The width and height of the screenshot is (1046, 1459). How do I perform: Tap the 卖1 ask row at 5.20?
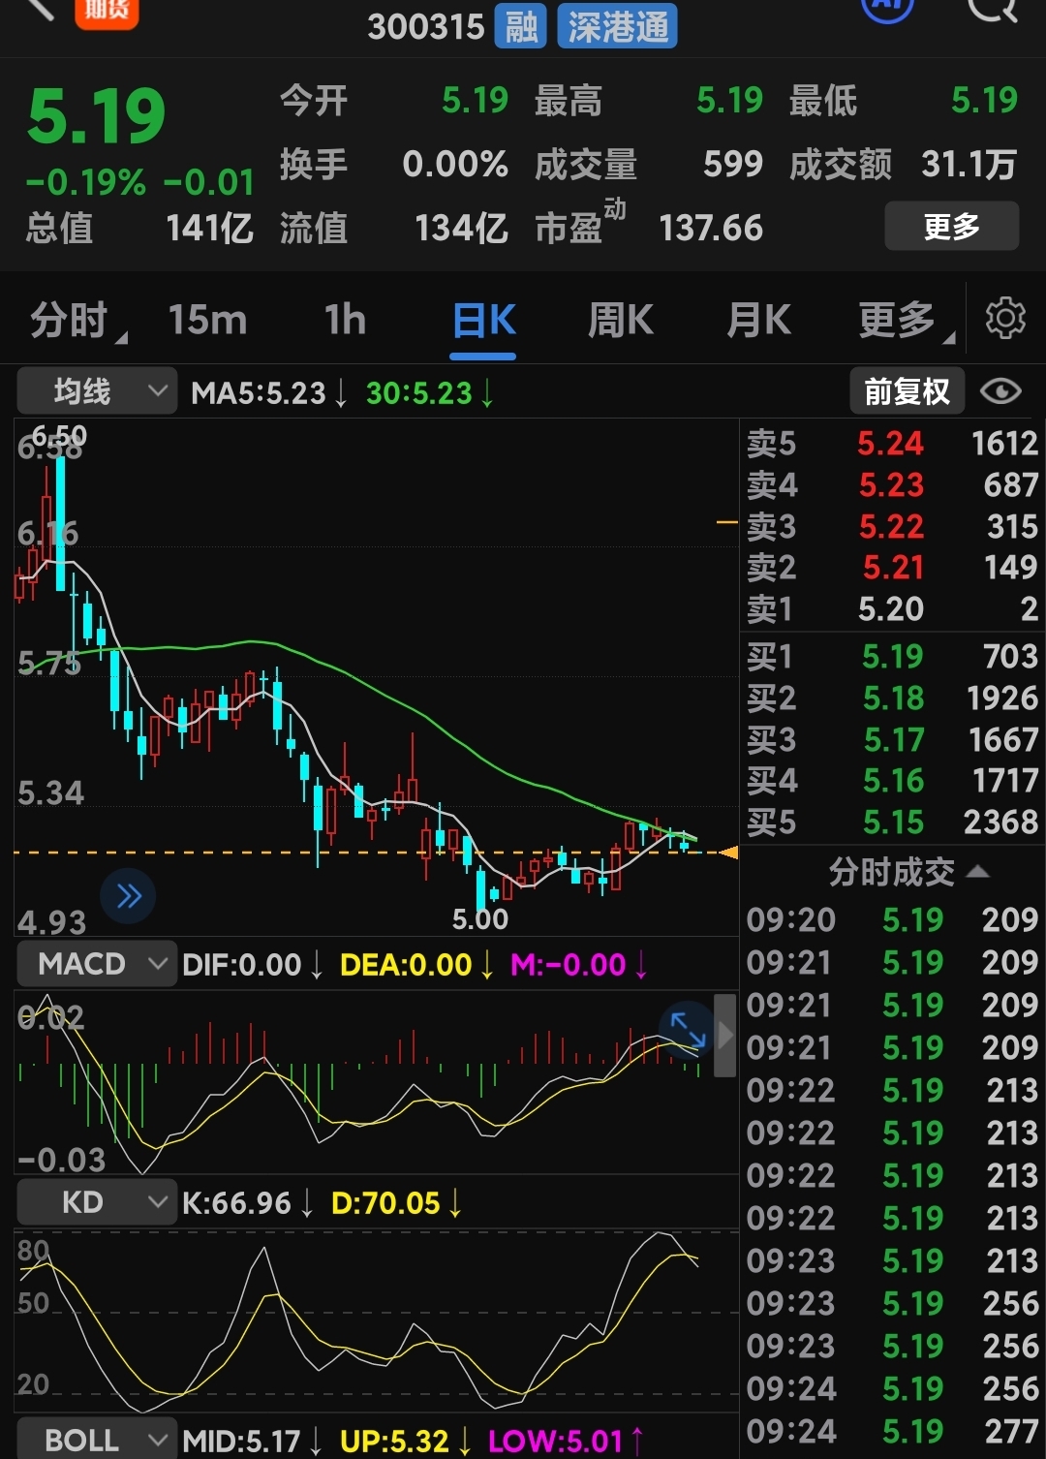click(892, 608)
